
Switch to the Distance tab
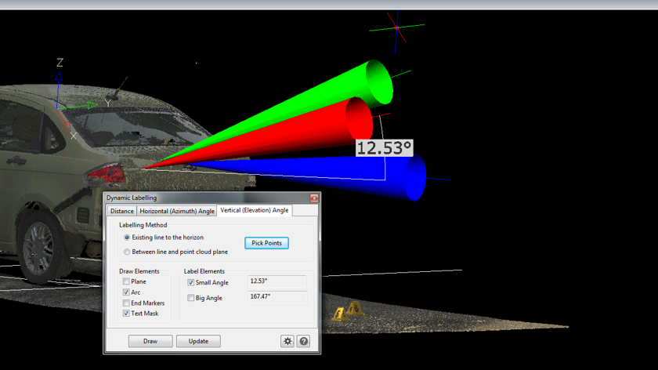[x=121, y=211]
